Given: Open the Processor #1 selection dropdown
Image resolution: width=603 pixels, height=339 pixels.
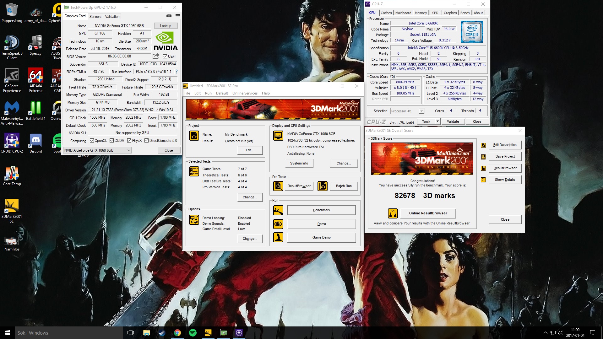Looking at the screenshot, I should [407, 111].
